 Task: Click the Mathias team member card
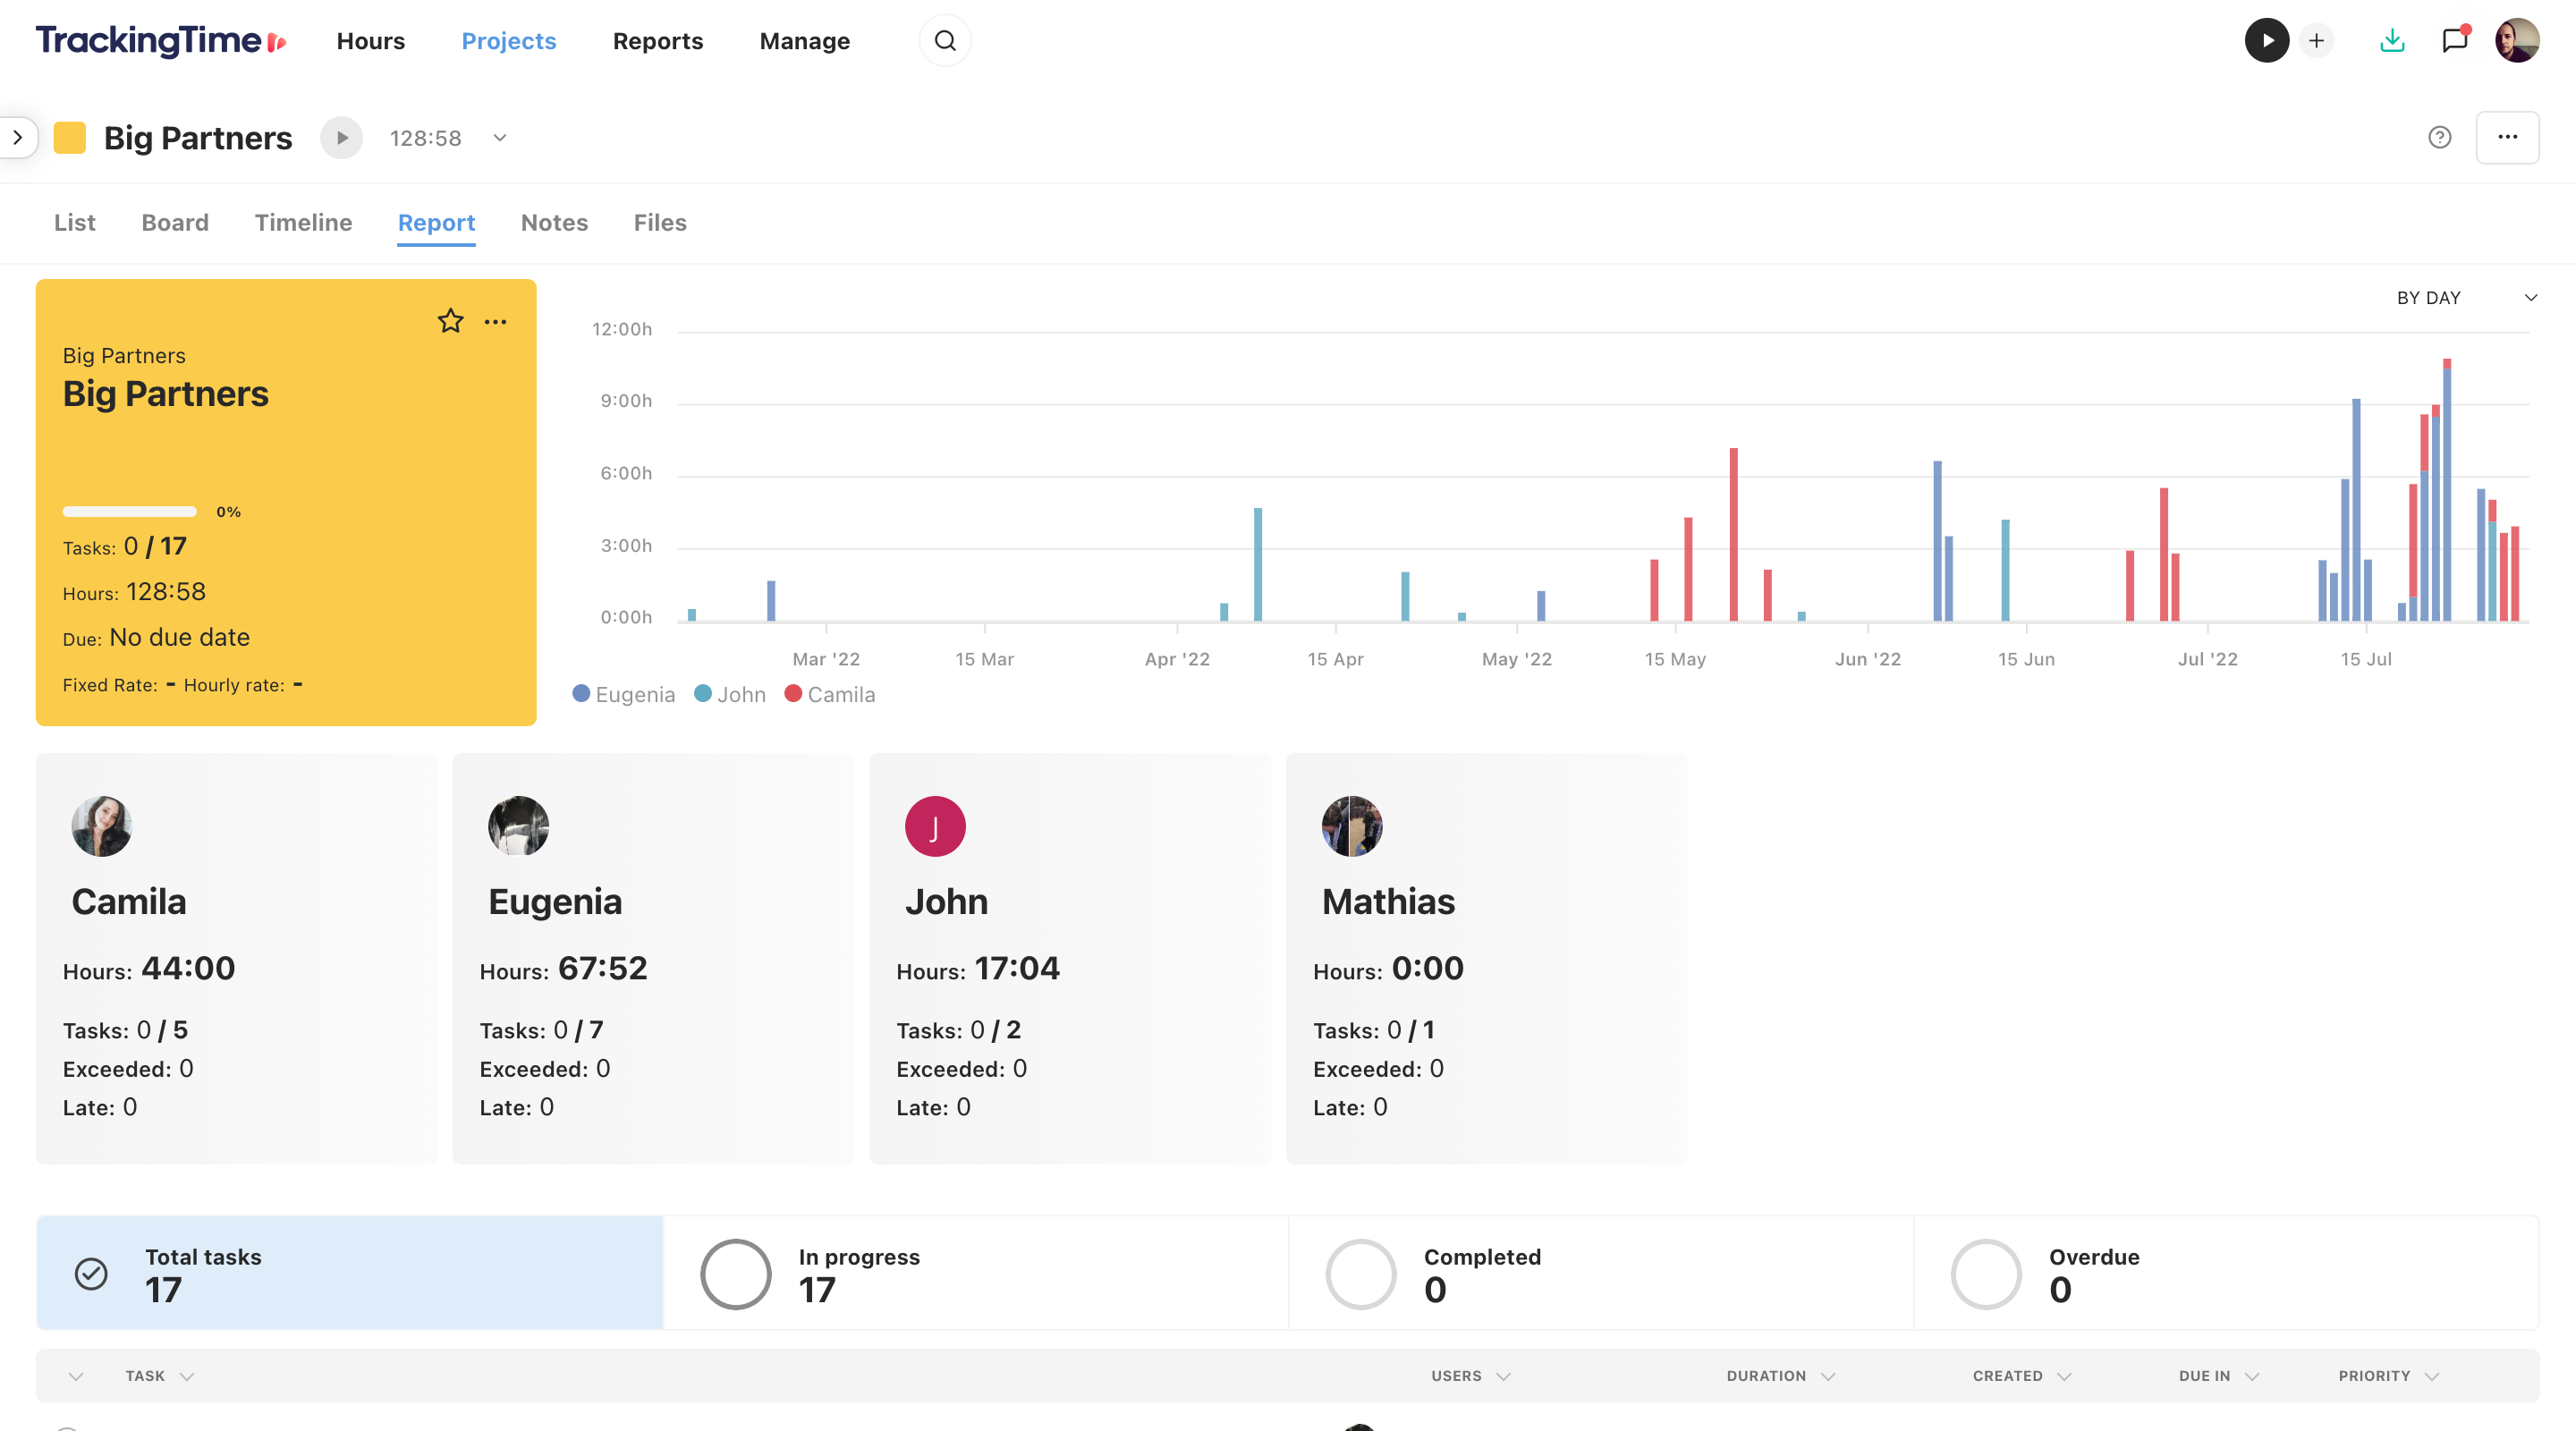pos(1487,960)
